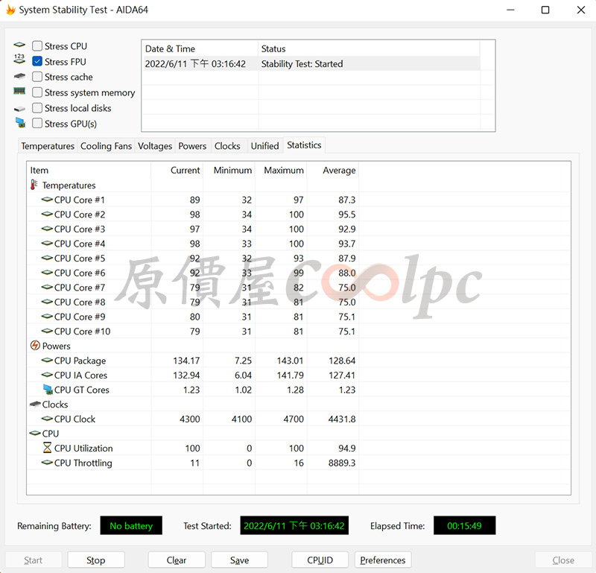Click the hourglass icon beside CPU Utilization
This screenshot has width=596, height=573.
pyautogui.click(x=47, y=449)
